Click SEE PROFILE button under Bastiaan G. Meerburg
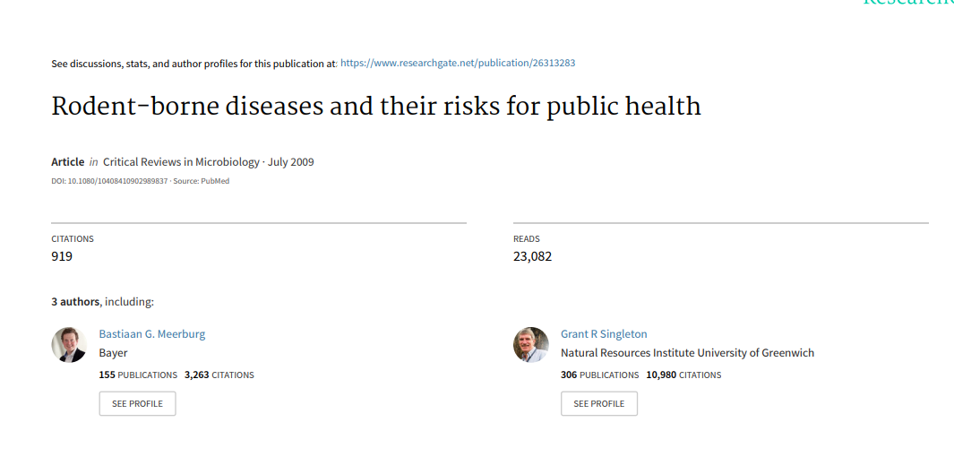This screenshot has height=474, width=954. coord(138,403)
